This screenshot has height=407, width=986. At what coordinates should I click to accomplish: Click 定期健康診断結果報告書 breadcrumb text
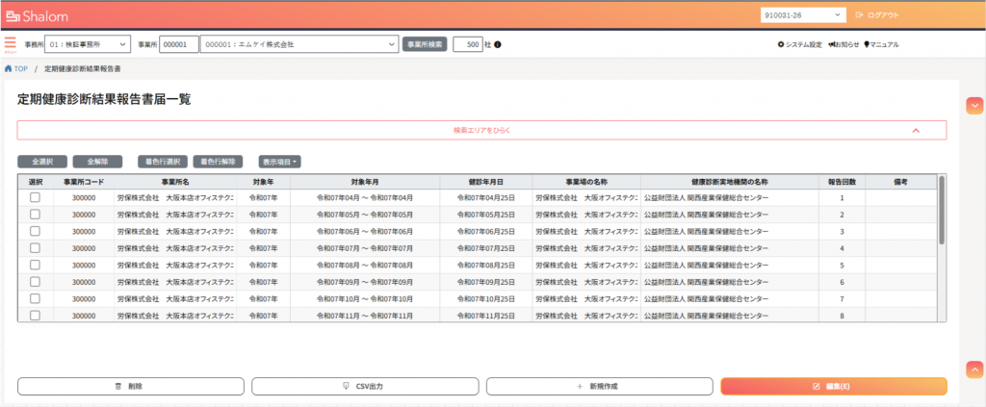coord(83,68)
